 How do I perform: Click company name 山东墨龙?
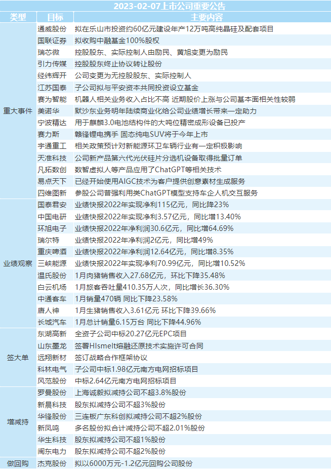click(52, 345)
